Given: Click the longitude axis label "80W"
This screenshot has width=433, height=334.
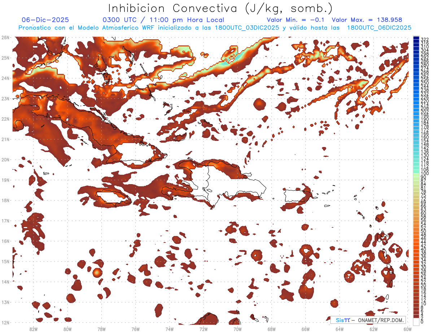Looking at the screenshot, I should (67, 329).
